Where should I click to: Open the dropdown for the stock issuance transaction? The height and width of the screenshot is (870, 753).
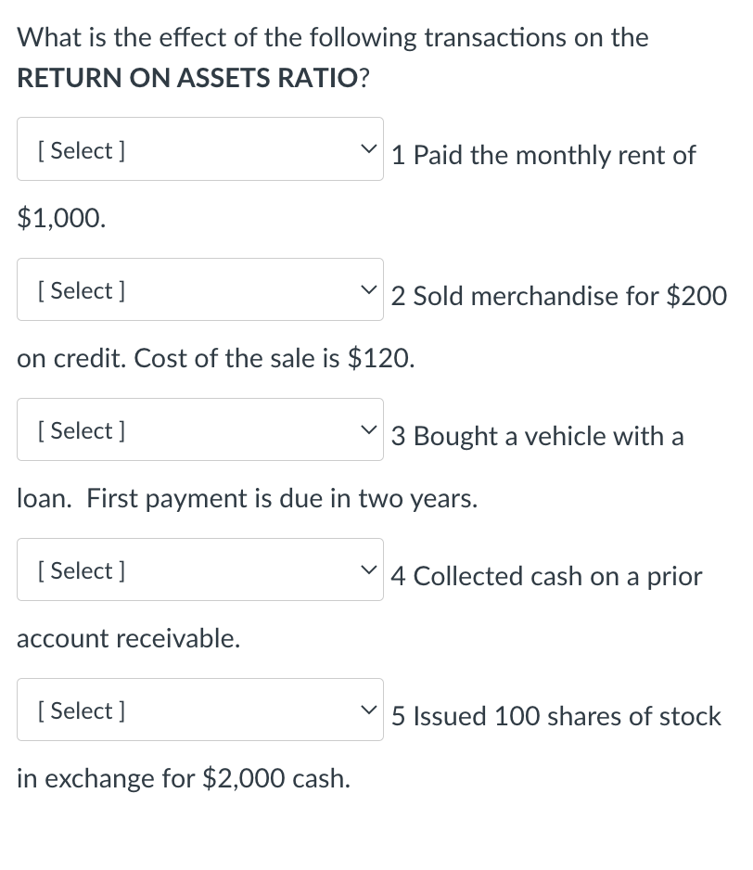tap(199, 710)
